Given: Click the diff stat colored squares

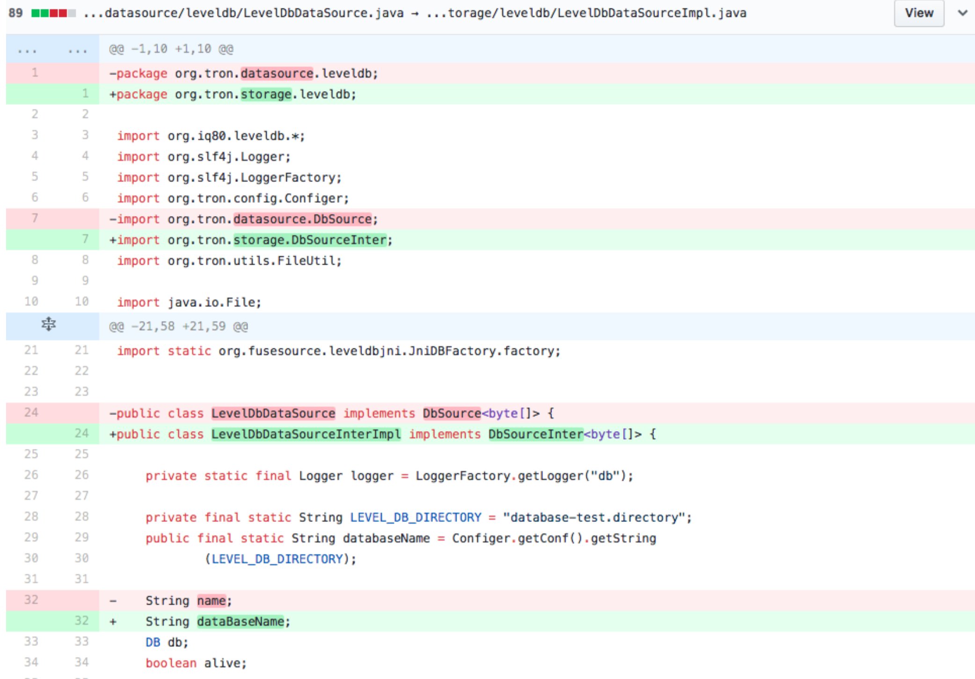Looking at the screenshot, I should point(53,13).
